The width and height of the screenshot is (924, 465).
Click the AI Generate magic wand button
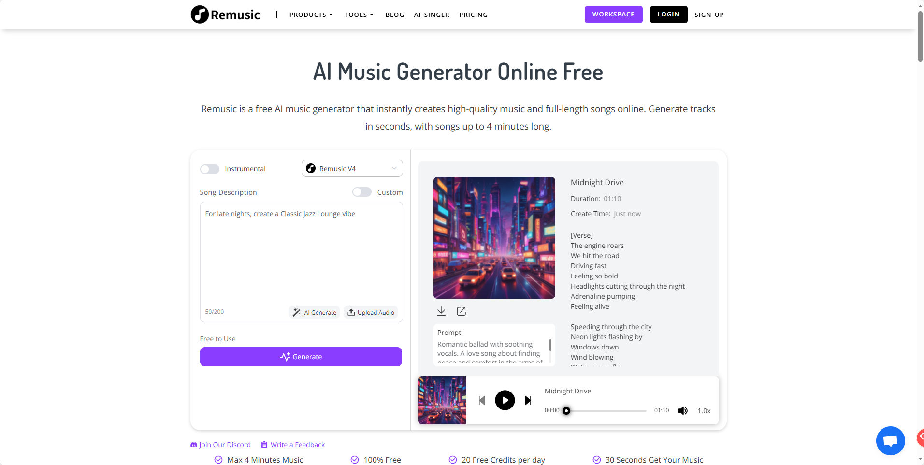(314, 312)
